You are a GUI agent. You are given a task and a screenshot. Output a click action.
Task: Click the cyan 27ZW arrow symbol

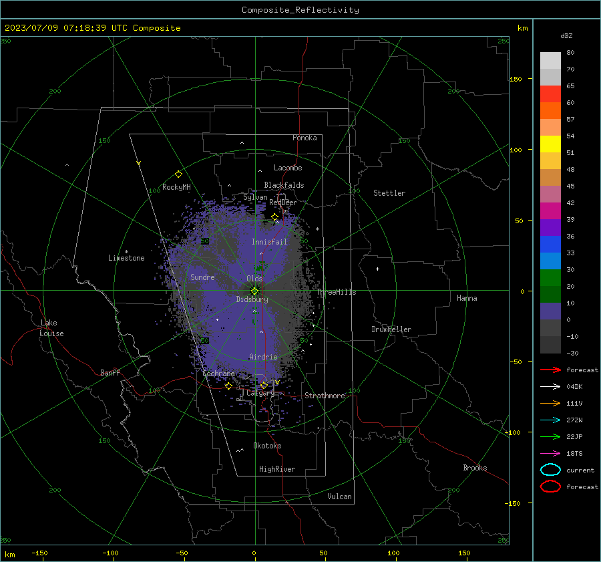coord(550,420)
